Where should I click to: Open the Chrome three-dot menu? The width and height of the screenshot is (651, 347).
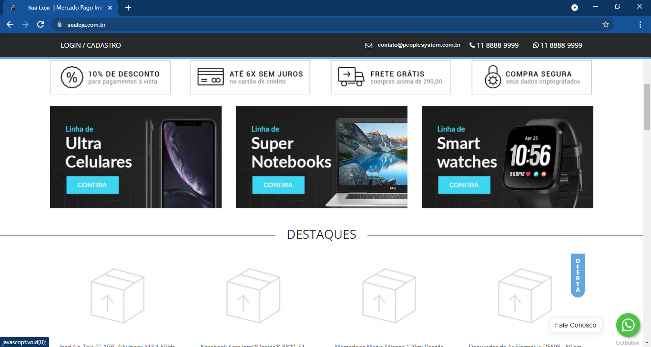click(x=640, y=24)
